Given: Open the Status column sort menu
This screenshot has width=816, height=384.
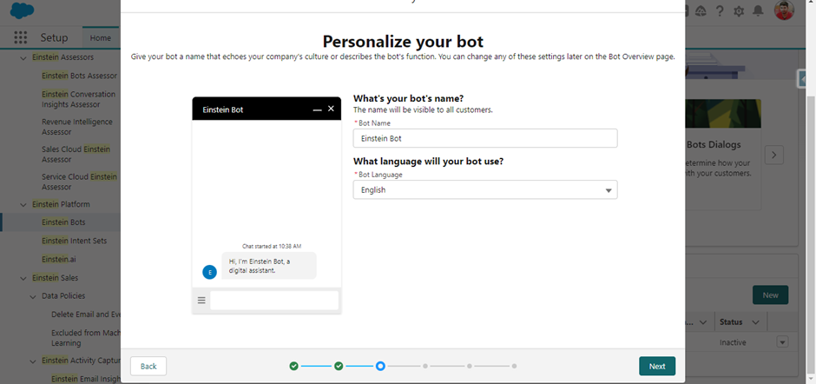Looking at the screenshot, I should 755,322.
